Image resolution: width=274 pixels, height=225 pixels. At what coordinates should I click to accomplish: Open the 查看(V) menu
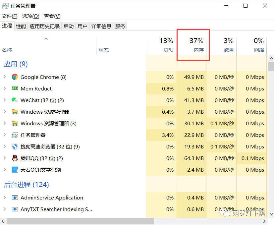click(x=52, y=16)
